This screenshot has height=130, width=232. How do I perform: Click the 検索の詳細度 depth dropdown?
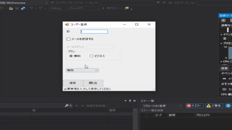coord(113,106)
